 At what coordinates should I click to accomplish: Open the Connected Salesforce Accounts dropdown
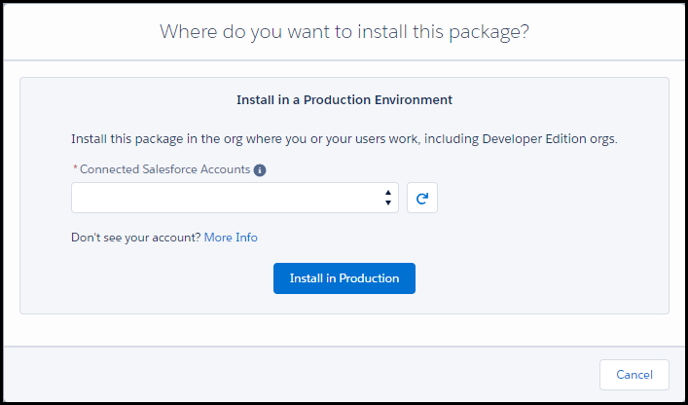[235, 198]
